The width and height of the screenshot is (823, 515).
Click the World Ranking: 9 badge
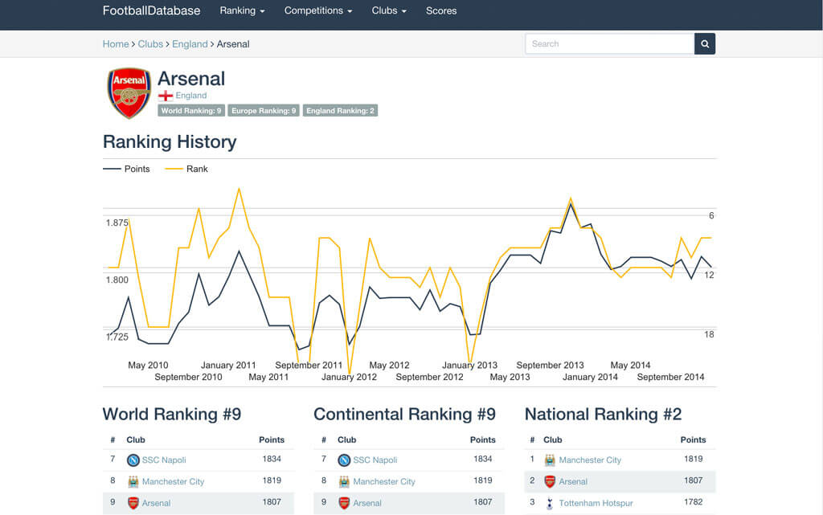coord(191,111)
